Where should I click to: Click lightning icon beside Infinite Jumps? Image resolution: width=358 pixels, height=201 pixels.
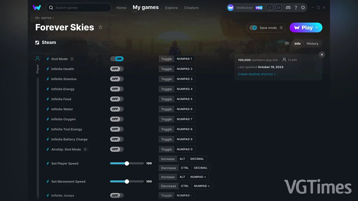48,196
